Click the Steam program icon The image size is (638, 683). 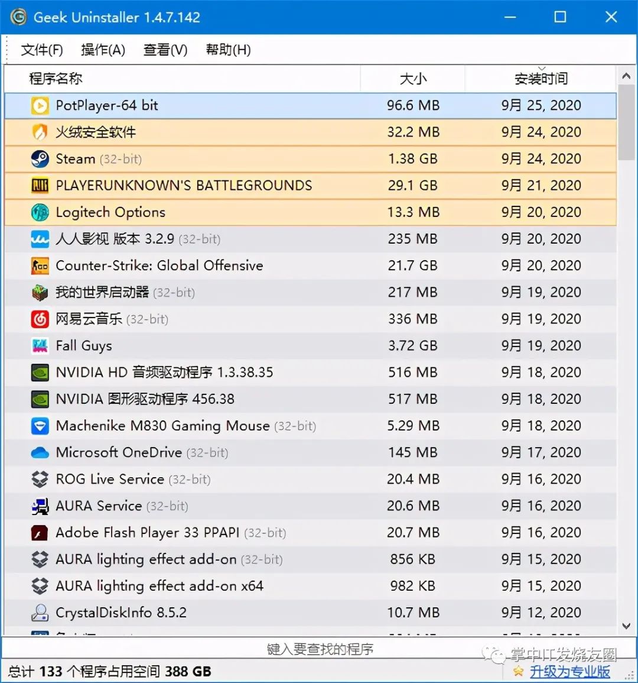40,159
